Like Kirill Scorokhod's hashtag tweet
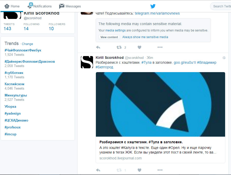 pyautogui.click(x=139, y=170)
